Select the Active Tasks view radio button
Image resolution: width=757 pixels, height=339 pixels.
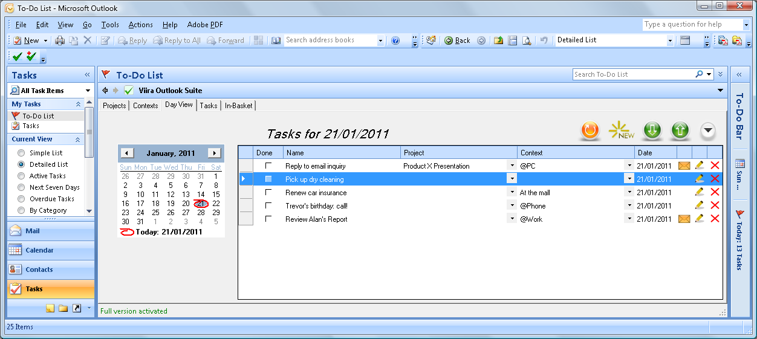(x=21, y=176)
